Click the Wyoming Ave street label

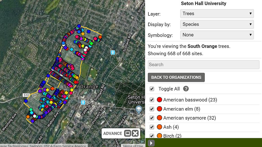[x=9, y=122]
